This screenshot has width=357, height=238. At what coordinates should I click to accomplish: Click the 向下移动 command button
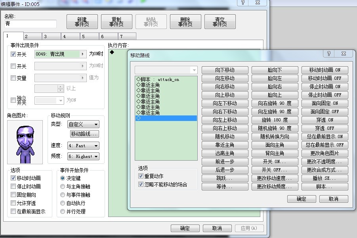(x=225, y=70)
